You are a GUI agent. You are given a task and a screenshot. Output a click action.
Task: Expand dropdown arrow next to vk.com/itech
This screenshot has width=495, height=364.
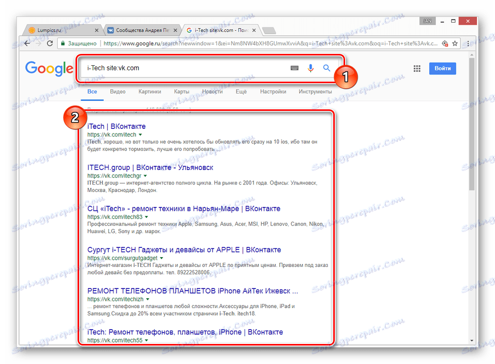141,135
